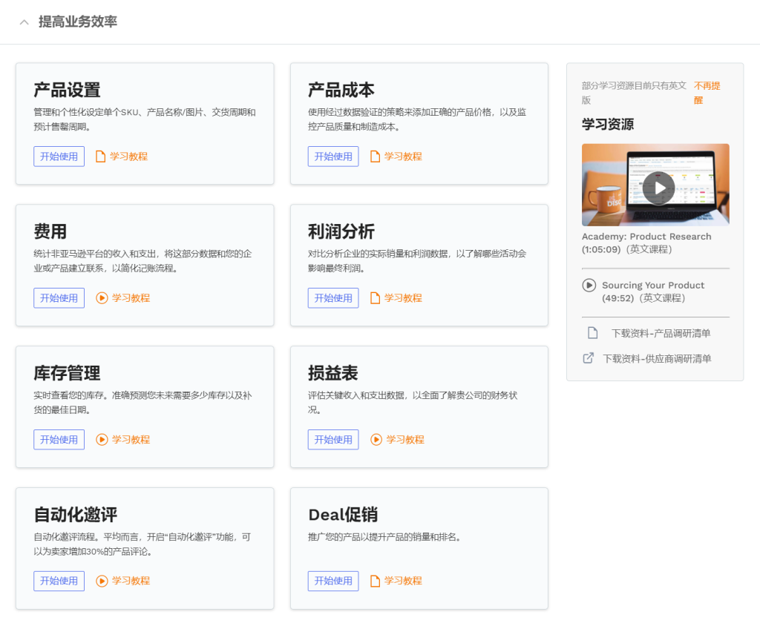
Task: Click 开始使用 on the 产品成本 card
Action: [x=333, y=156]
